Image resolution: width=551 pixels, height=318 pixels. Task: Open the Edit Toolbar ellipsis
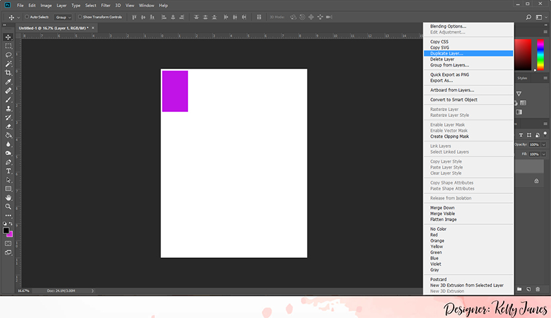[8, 215]
